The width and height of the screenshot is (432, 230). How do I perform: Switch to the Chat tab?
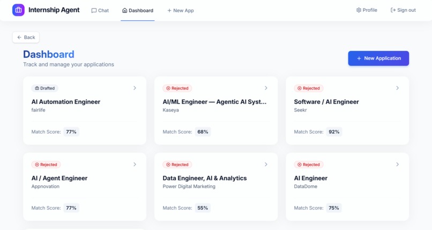(x=100, y=11)
